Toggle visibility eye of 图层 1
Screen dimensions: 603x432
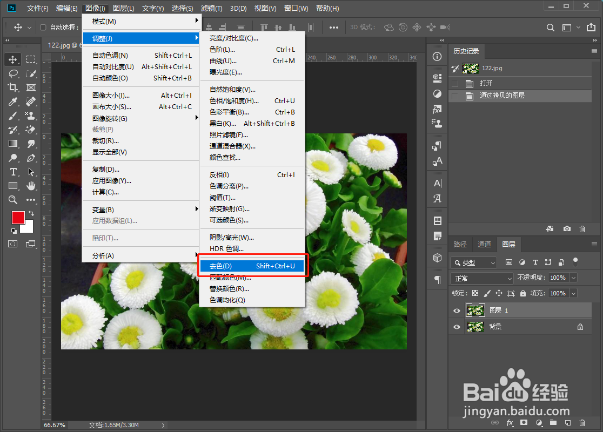coord(457,310)
